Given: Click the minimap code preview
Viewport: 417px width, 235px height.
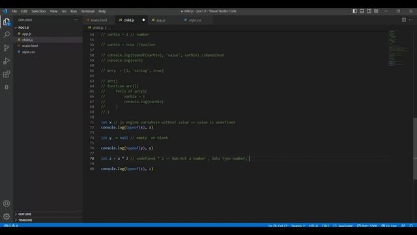Looking at the screenshot, I should click(398, 48).
